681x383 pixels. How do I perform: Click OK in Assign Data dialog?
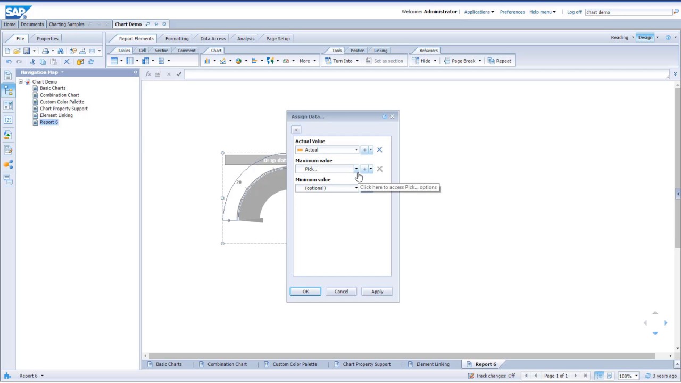tap(305, 292)
